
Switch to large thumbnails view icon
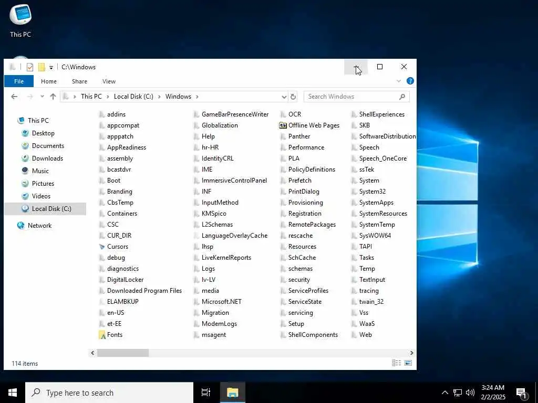(x=408, y=363)
